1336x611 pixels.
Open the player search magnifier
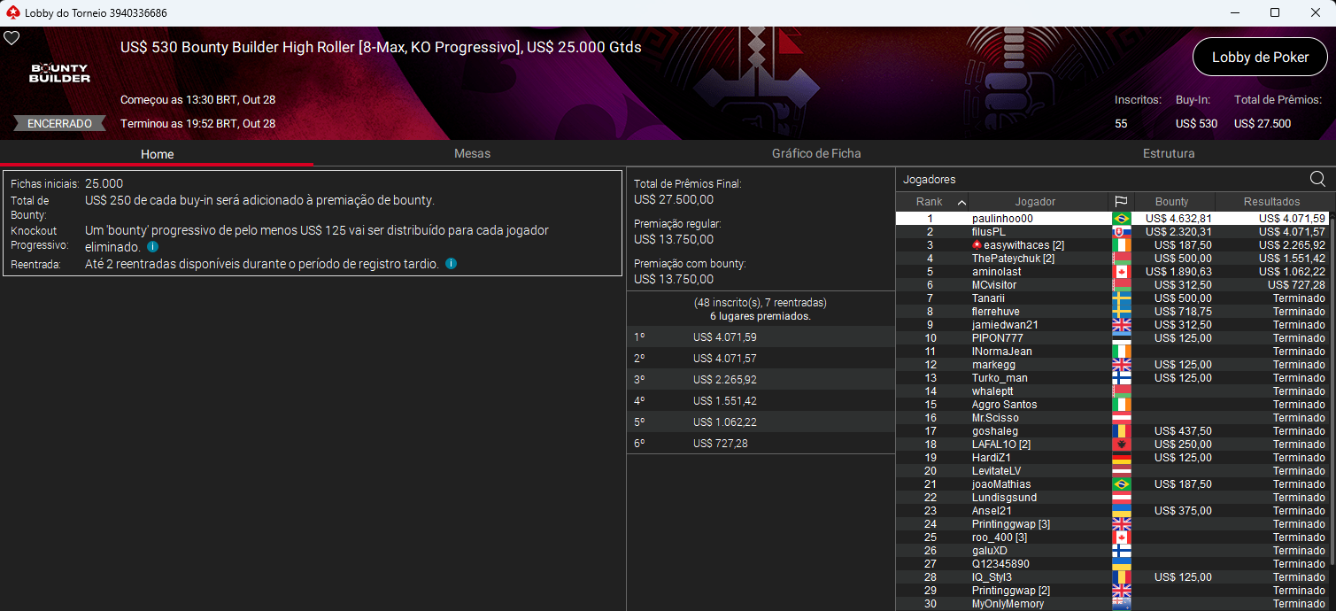pyautogui.click(x=1317, y=178)
